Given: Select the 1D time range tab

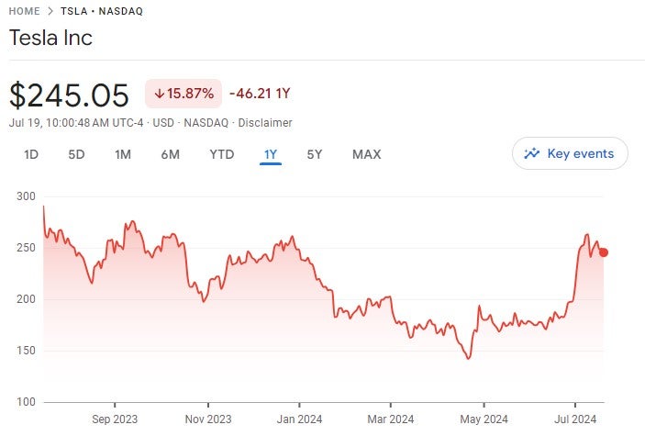Looking at the screenshot, I should tap(31, 154).
